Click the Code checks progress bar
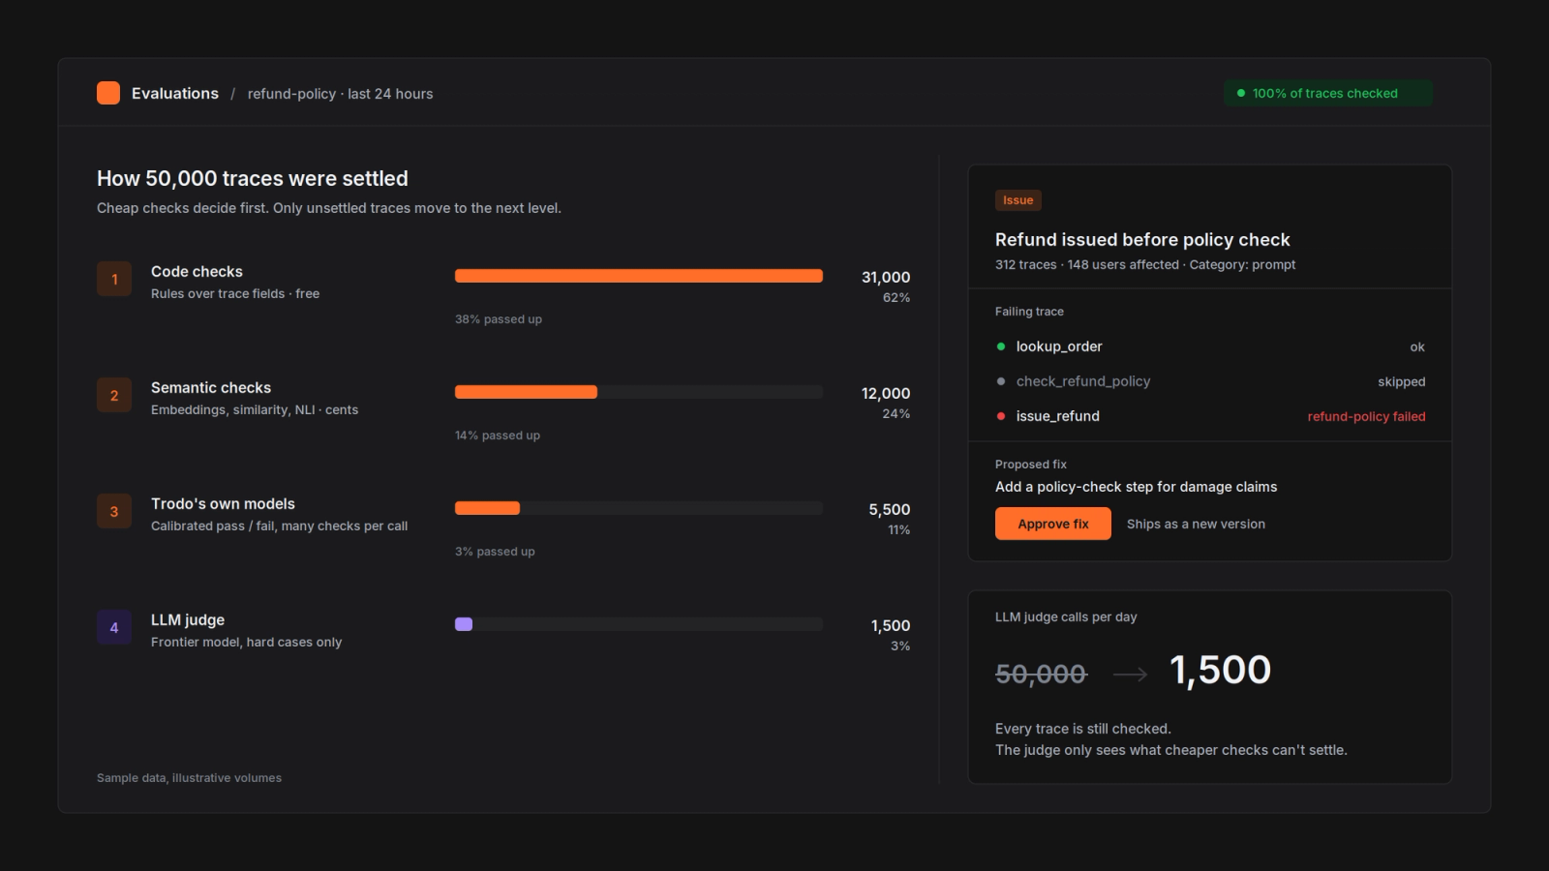Screen dimensions: 1549x871 tap(639, 276)
